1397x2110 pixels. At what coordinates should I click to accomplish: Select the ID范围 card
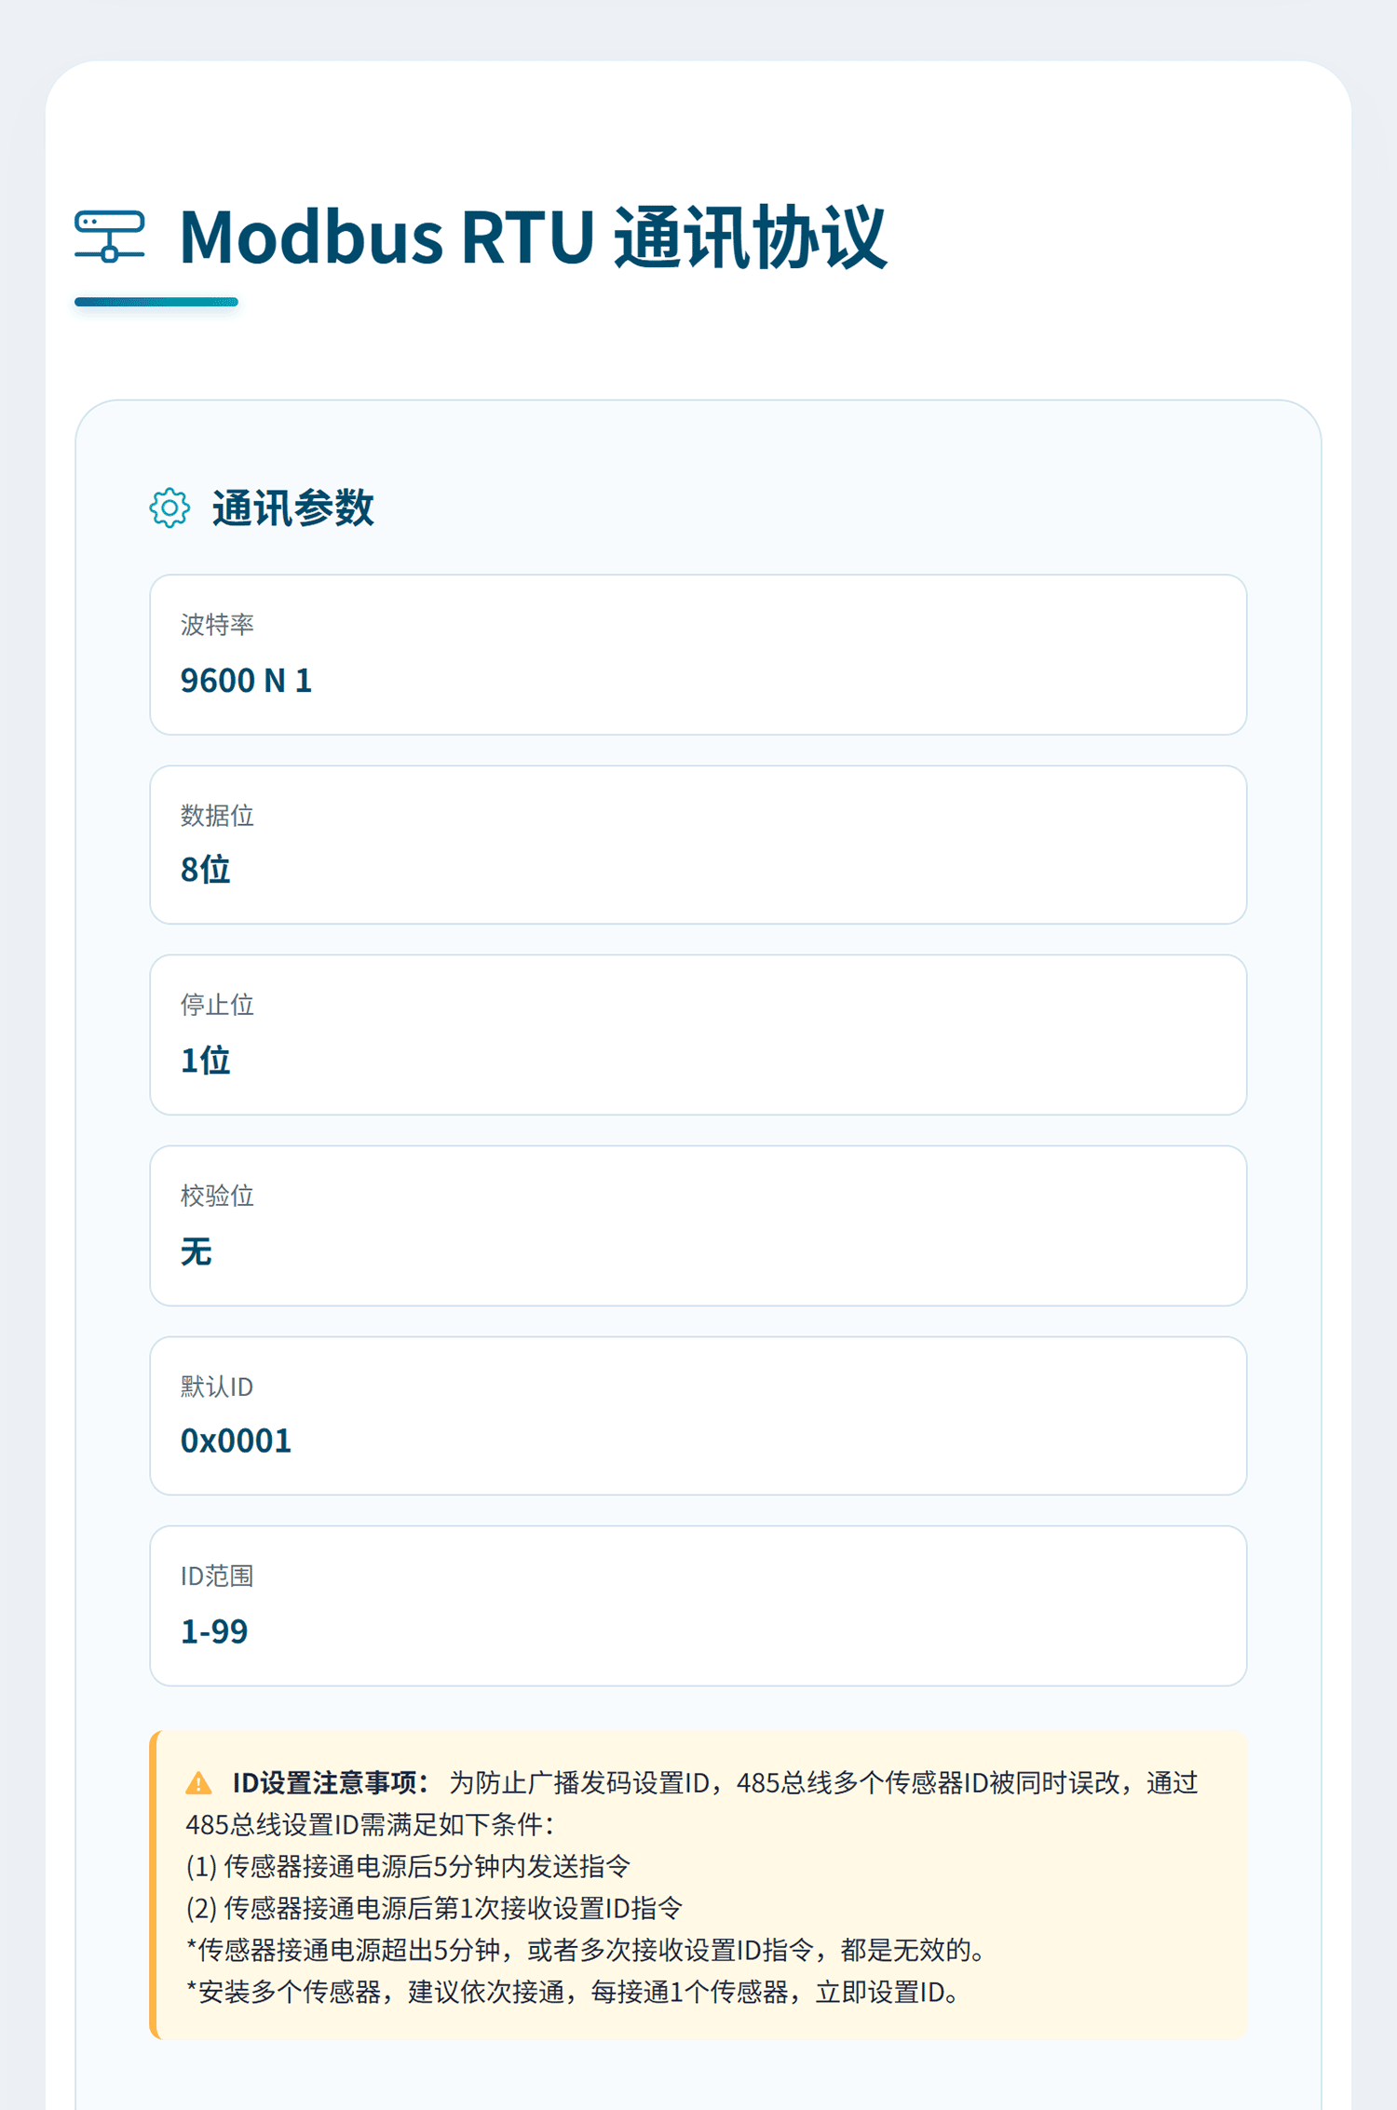(698, 1605)
